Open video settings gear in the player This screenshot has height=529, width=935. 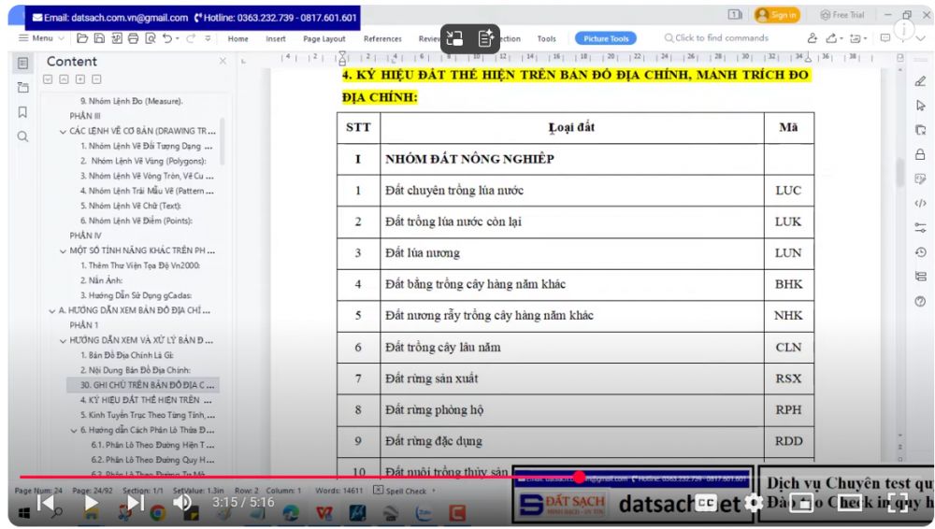[753, 503]
